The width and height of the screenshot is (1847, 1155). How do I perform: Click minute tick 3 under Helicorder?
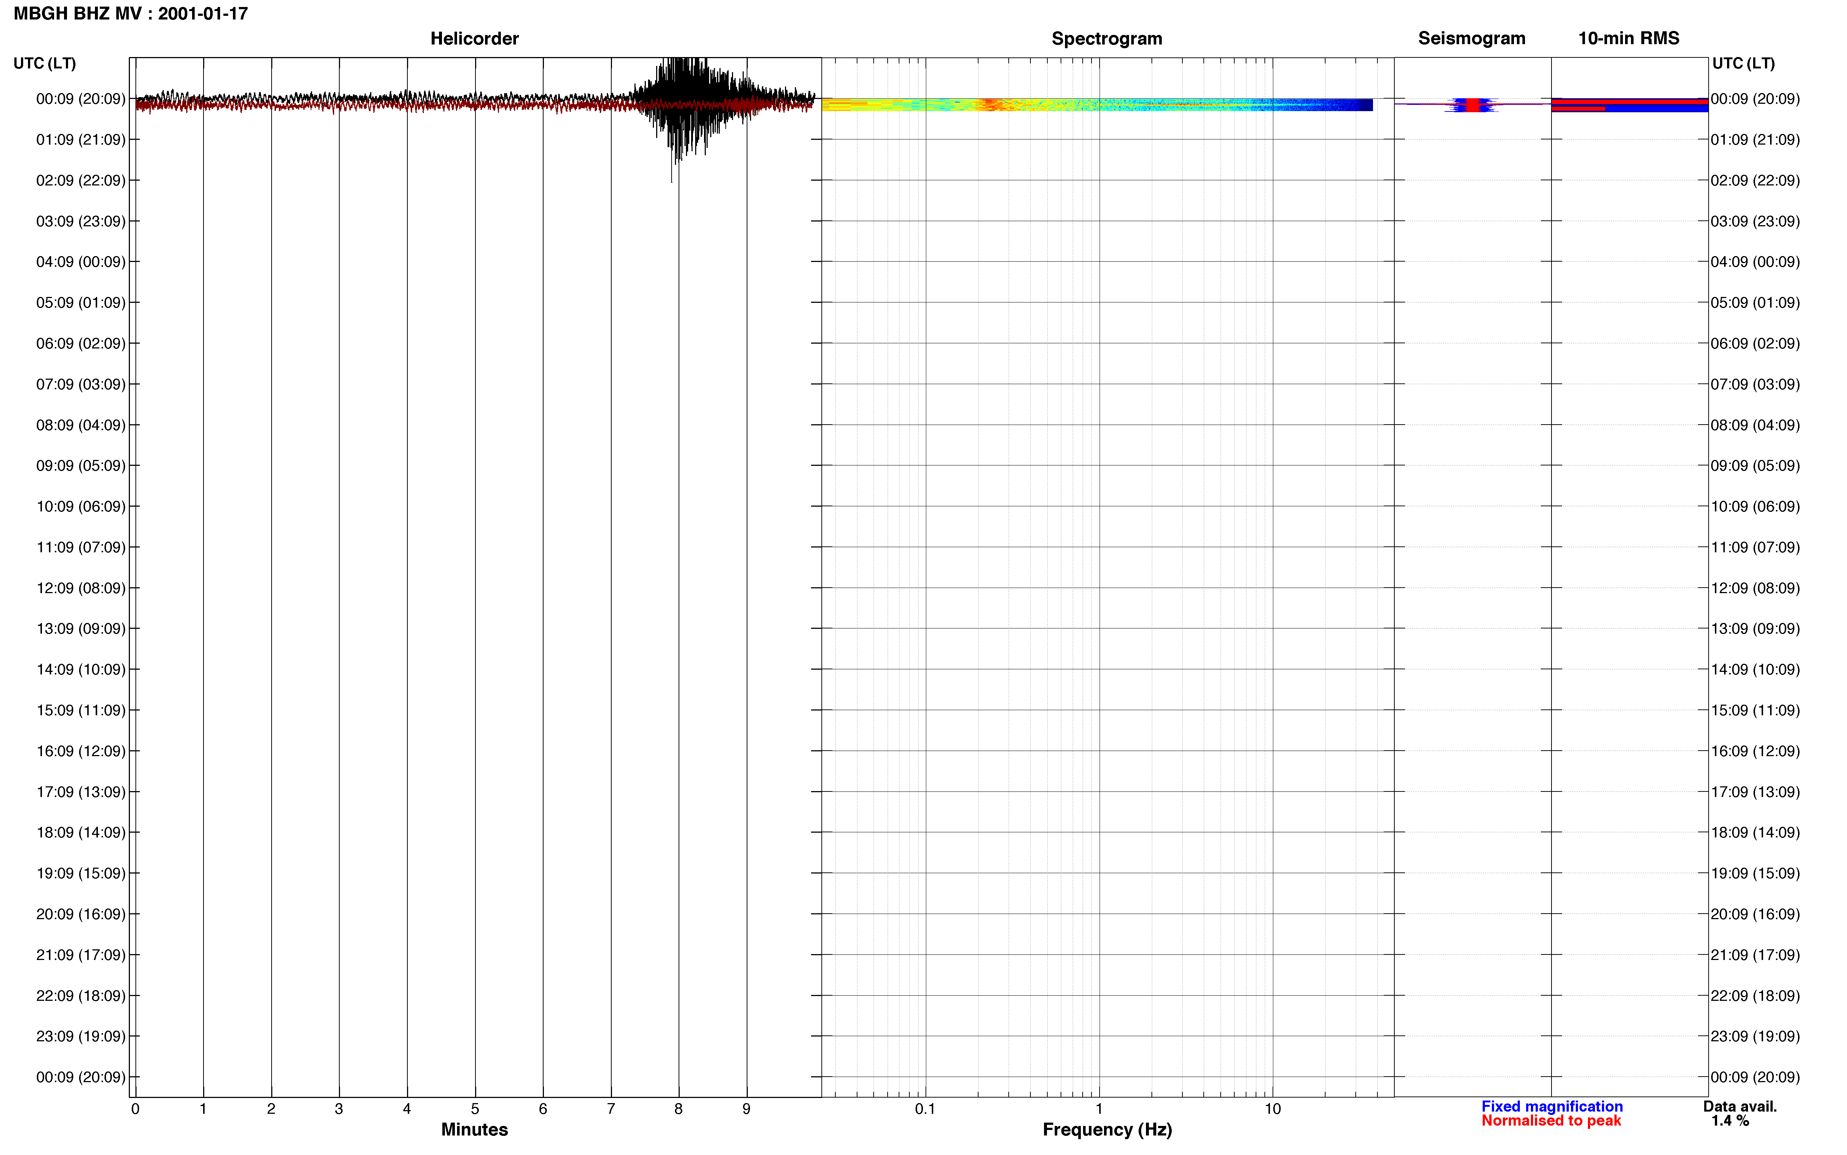[x=339, y=1108]
